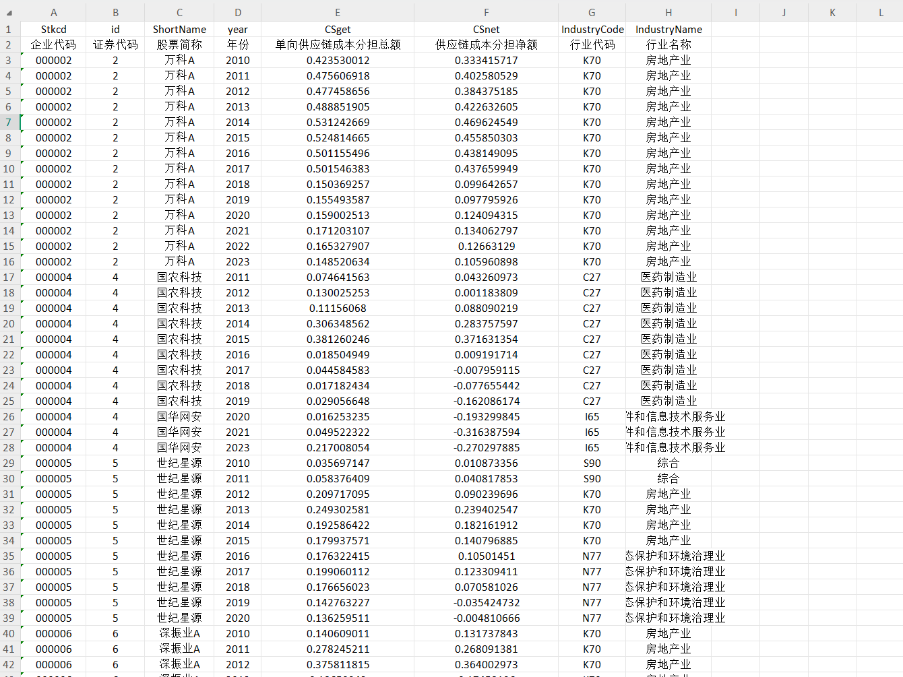Select column A header
Image resolution: width=903 pixels, height=677 pixels.
click(x=53, y=13)
